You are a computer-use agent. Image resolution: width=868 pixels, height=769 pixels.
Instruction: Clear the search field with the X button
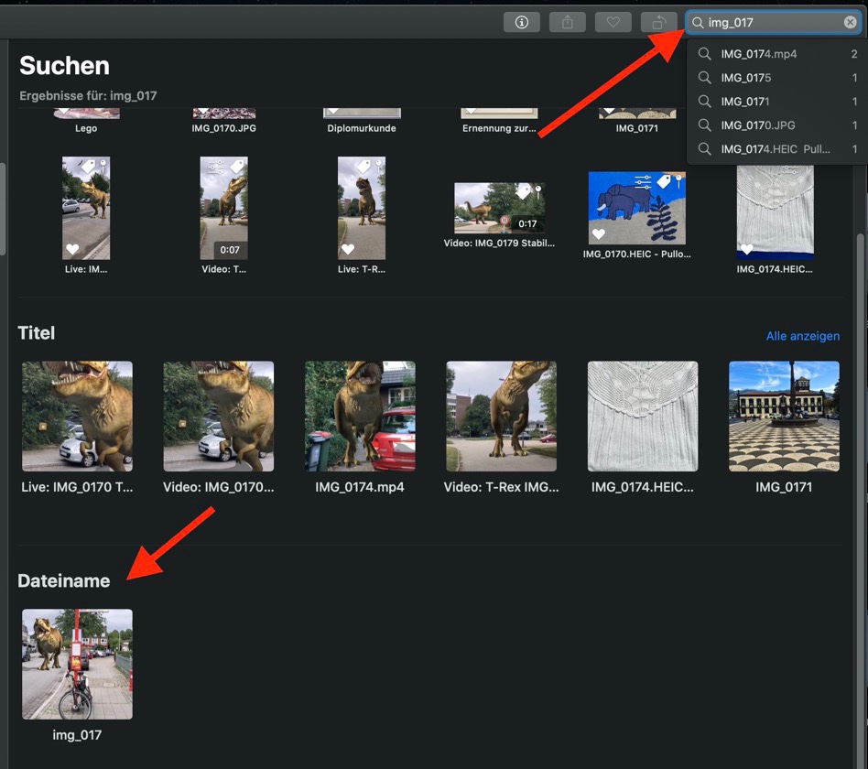click(850, 22)
